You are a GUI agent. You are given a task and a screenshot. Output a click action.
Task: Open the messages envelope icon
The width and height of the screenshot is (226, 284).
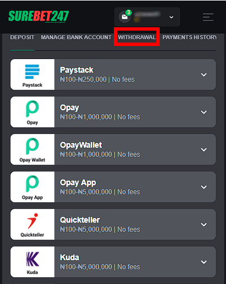125,17
